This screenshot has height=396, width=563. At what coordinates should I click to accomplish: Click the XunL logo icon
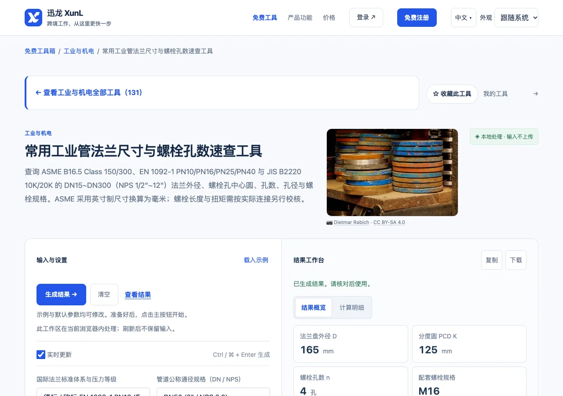(33, 18)
